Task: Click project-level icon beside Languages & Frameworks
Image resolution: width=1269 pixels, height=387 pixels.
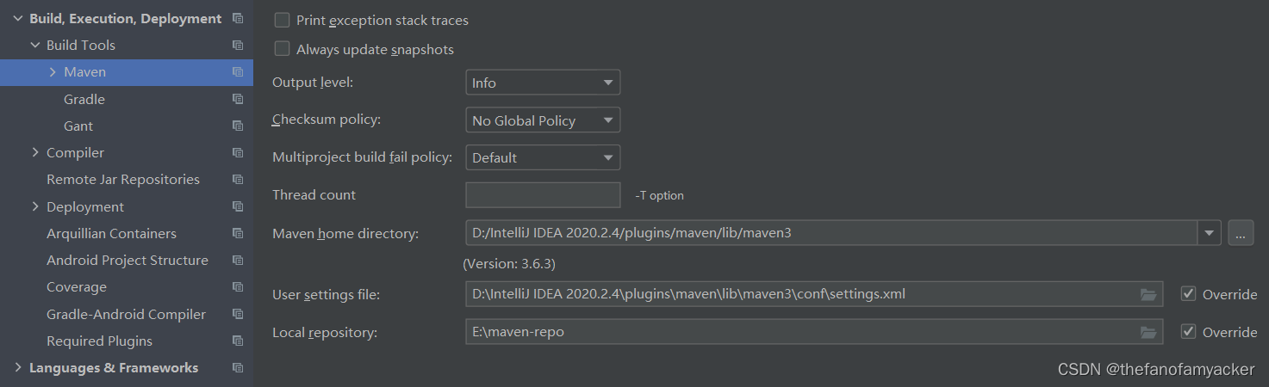Action: click(238, 367)
